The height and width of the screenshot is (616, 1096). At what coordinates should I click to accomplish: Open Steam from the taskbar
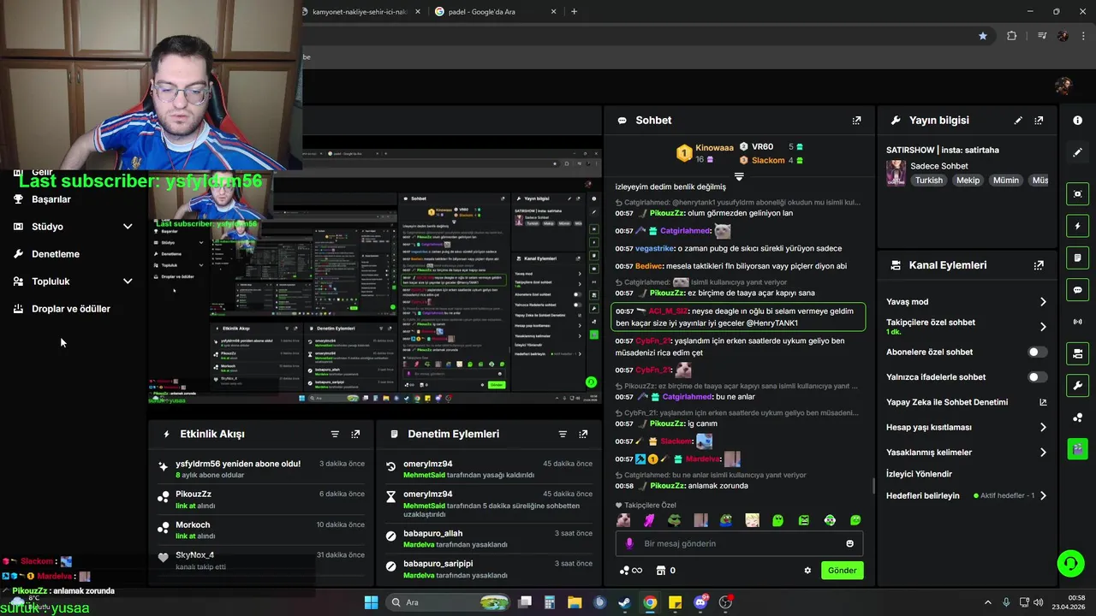(624, 602)
